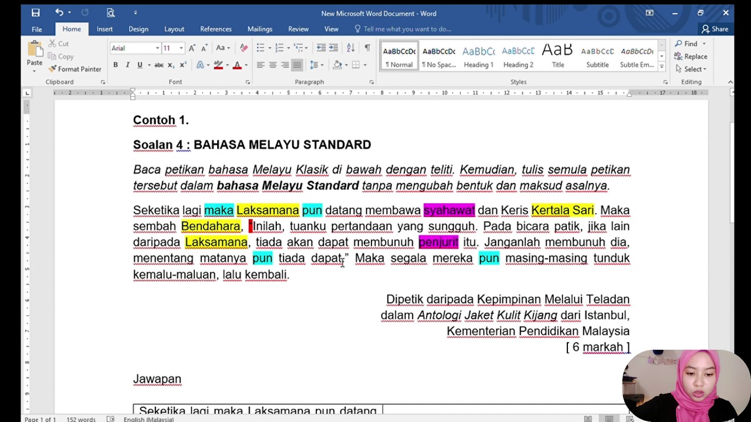The image size is (751, 422).
Task: Apply superscript formatting
Action: (182, 65)
